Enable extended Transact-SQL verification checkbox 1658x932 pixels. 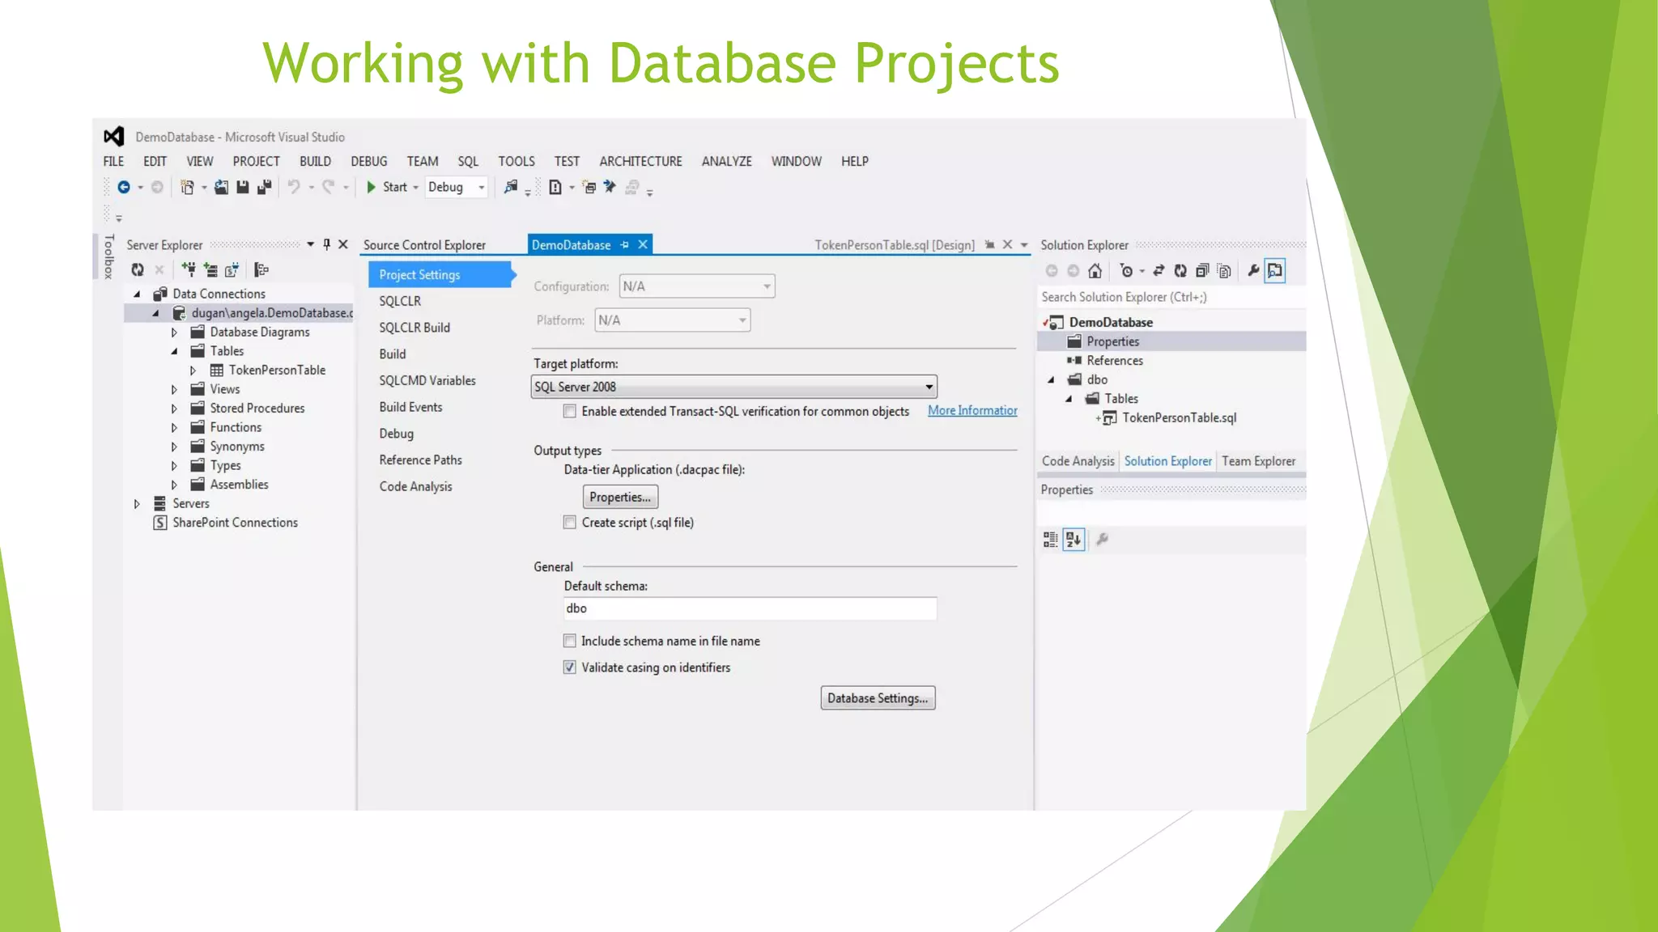pyautogui.click(x=570, y=411)
